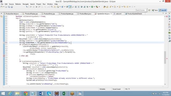Close the UpdateServlet.java tab
Screen dimensions: 171x96
click(x=111, y=14)
